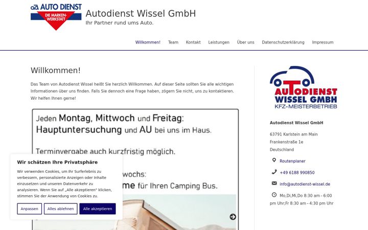This screenshot has width=368, height=230.
Task: Click the text 63791 Karlstein am Main
Action: coord(293,134)
